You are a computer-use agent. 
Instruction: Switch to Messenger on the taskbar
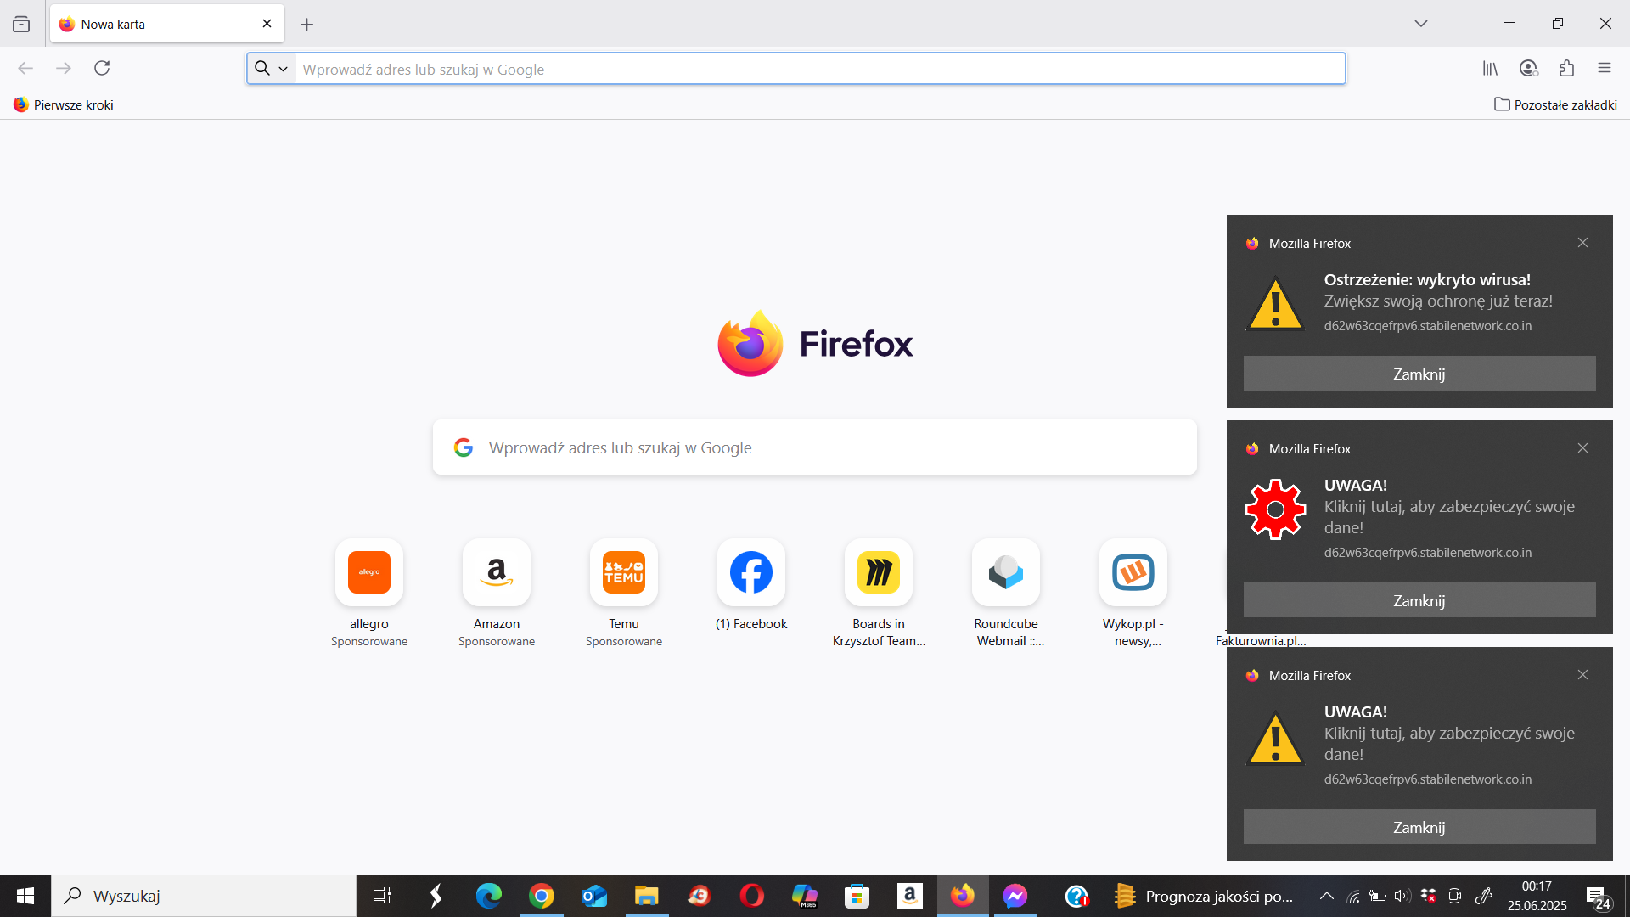[1015, 896]
